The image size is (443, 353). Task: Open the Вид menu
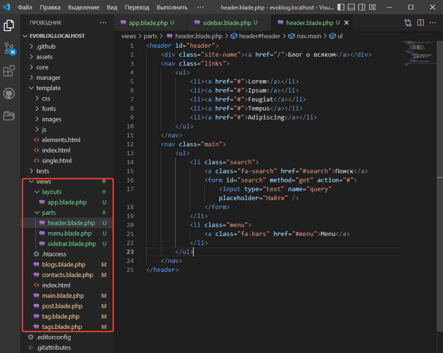112,8
